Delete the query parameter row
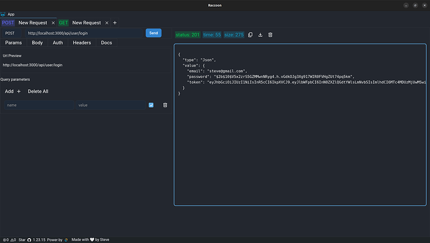Image resolution: width=430 pixels, height=243 pixels. click(165, 105)
